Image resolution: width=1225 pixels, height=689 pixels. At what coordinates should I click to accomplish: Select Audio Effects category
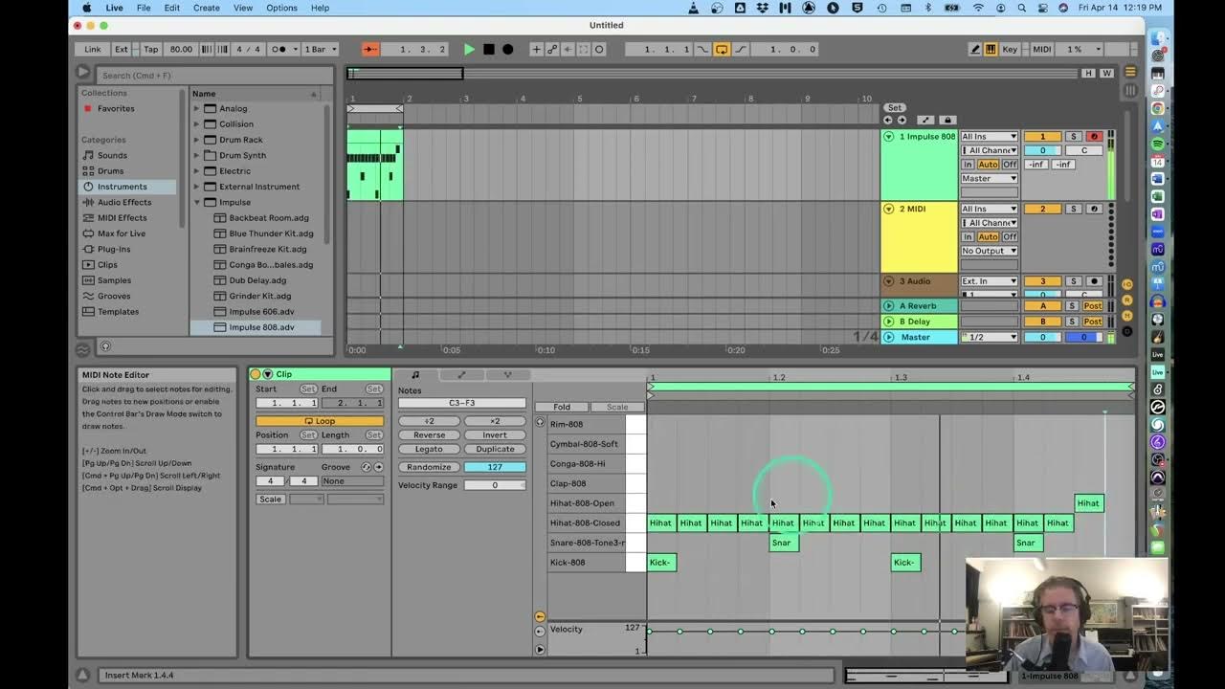coord(124,202)
